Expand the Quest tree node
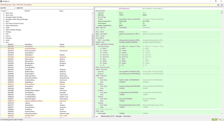 click(4, 40)
